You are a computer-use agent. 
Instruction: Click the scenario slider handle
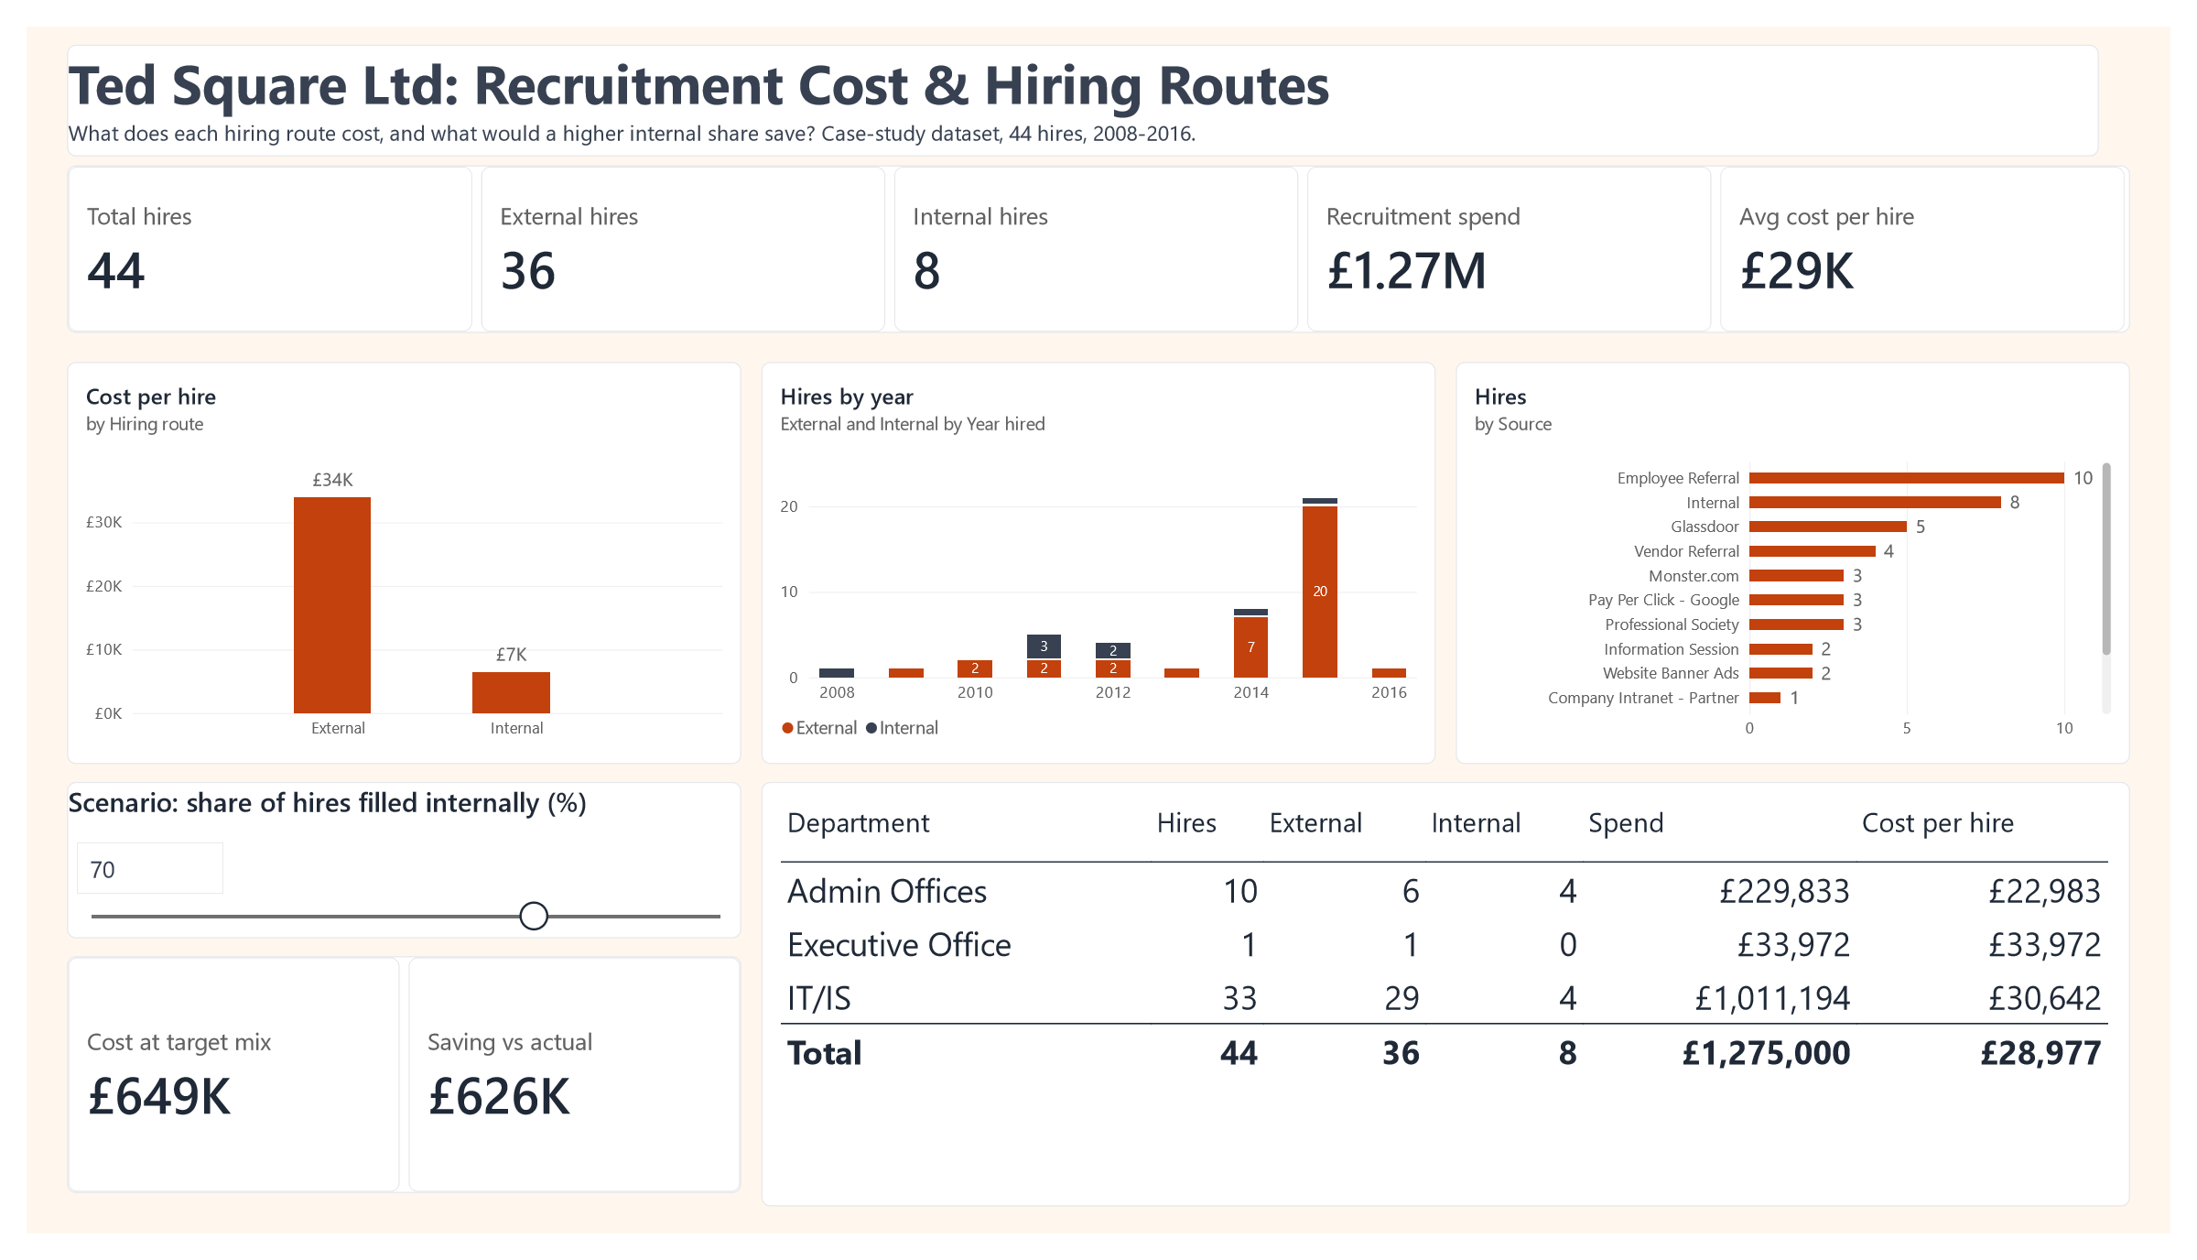tap(534, 916)
